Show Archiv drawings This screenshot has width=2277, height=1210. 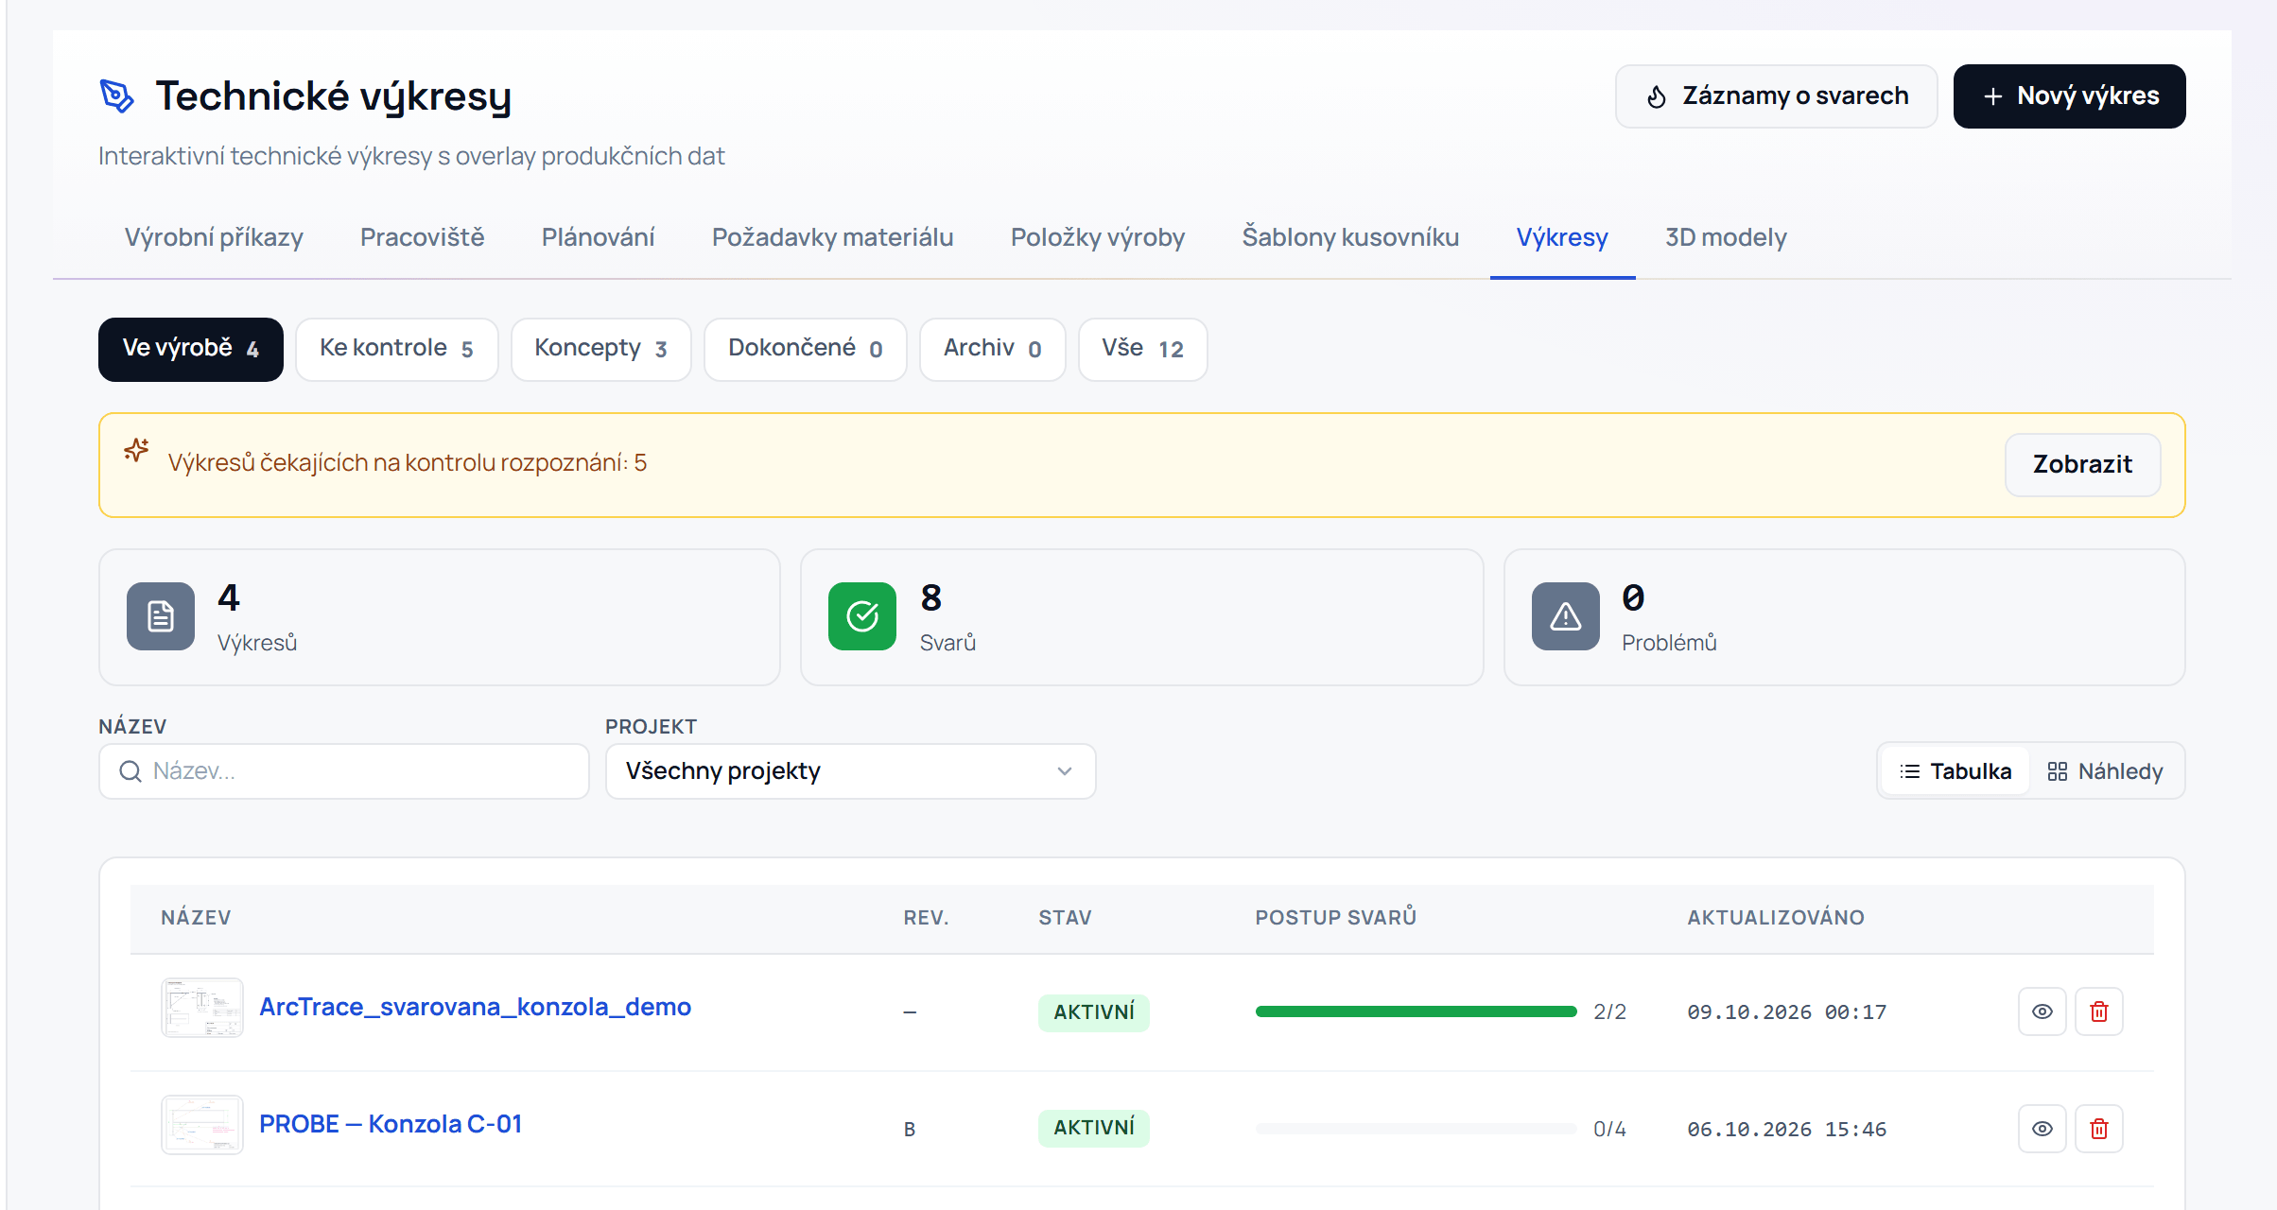(x=993, y=349)
